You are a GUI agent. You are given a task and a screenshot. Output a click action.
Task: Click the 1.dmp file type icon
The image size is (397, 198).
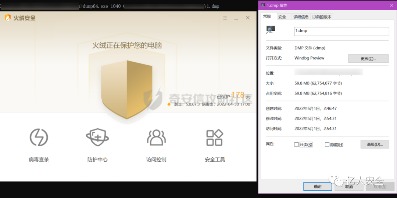tap(271, 30)
